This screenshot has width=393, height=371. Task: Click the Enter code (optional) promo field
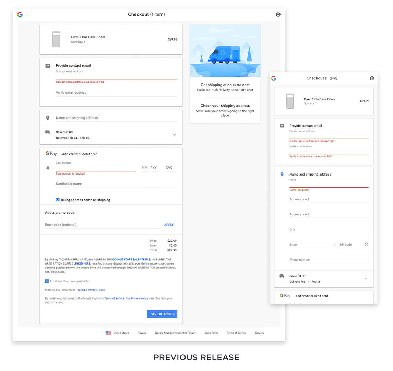click(x=103, y=225)
